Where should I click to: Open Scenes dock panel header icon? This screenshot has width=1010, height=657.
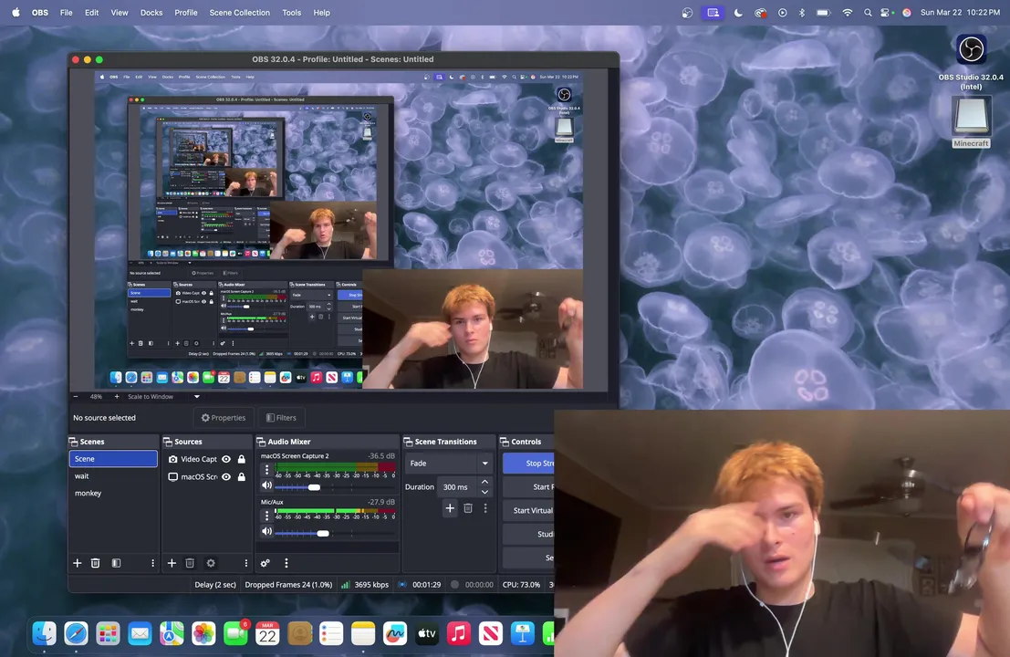point(73,442)
